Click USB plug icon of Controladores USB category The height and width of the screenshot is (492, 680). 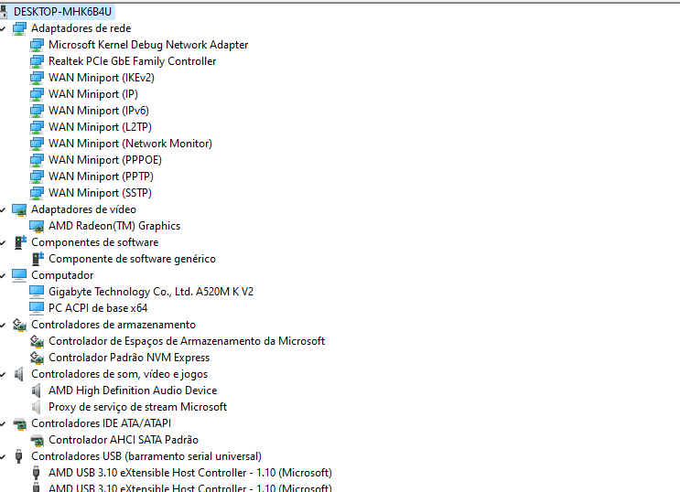coord(18,456)
